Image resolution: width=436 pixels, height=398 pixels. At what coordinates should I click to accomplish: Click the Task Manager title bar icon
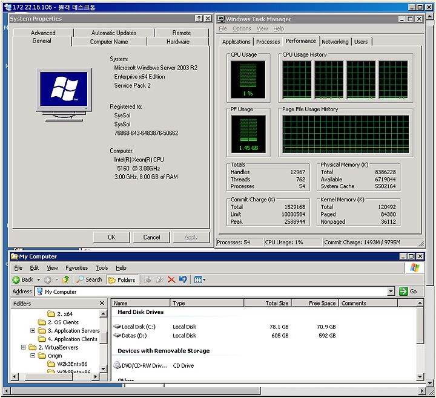[x=222, y=19]
